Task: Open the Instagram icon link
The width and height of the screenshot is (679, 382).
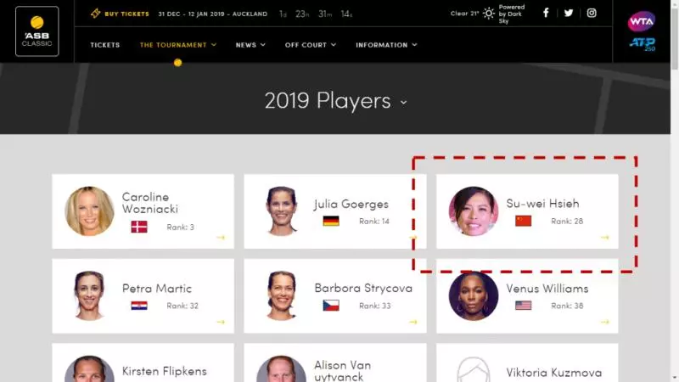Action: pos(592,13)
